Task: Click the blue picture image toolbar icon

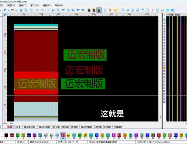Action: coord(73,10)
